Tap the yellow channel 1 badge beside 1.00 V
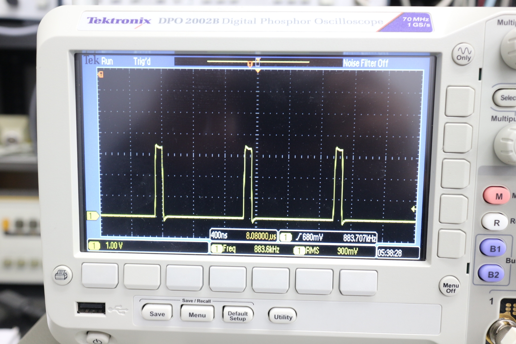Image resolution: width=516 pixels, height=344 pixels. [94, 245]
